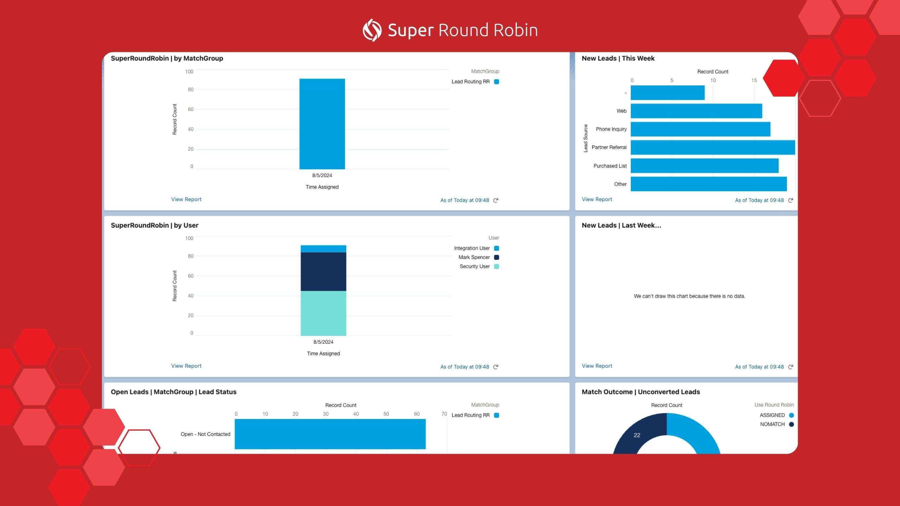
Task: Open View Report under by MatchGroup chart
Action: 186,199
